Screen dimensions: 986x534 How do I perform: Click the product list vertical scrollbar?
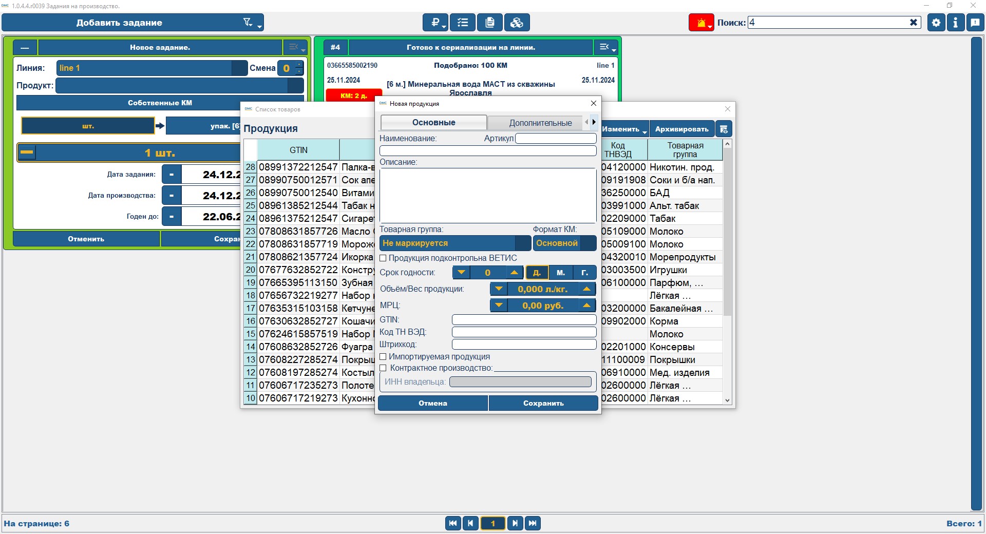pos(727,231)
